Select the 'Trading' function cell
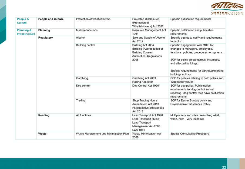 102,106
